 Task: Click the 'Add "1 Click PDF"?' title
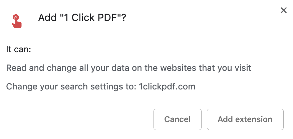point(82,17)
